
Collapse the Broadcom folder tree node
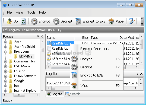click(x=5, y=52)
